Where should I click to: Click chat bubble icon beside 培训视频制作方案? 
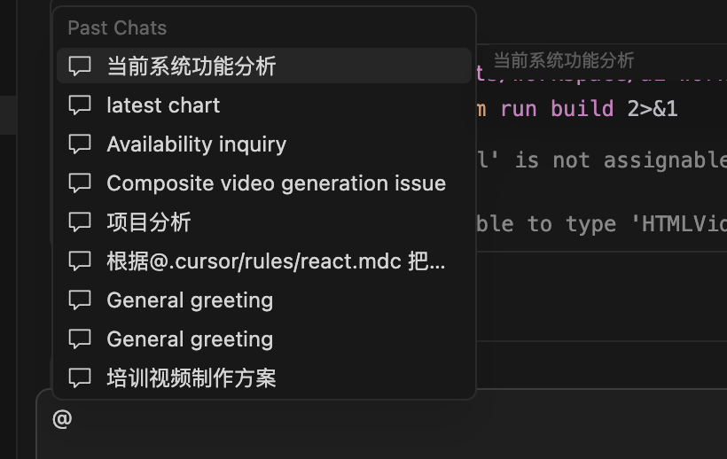point(80,378)
